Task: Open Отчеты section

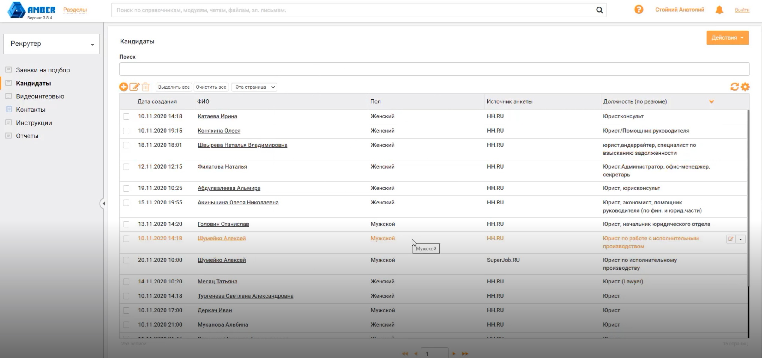Action: [x=27, y=136]
